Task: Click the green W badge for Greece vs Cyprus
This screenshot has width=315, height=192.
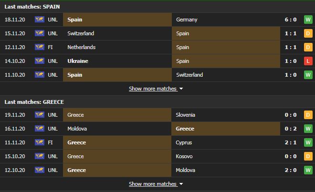Action: point(308,142)
